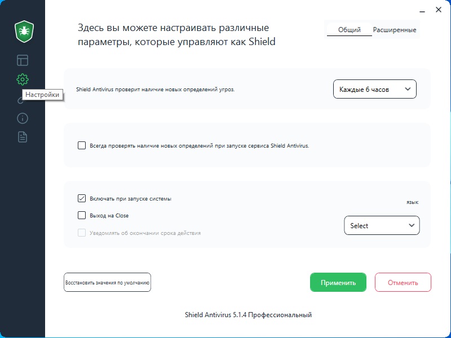Image resolution: width=451 pixels, height=338 pixels.
Task: Click the 'Настройки' tooltip label
Action: pyautogui.click(x=42, y=94)
